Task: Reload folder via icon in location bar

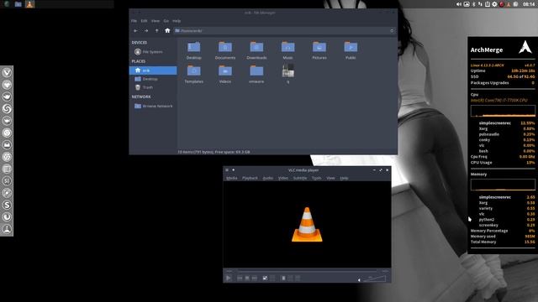Action: pos(392,31)
